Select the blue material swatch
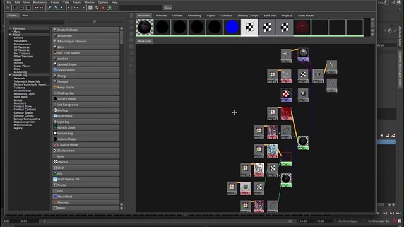The height and width of the screenshot is (227, 404). [x=232, y=27]
